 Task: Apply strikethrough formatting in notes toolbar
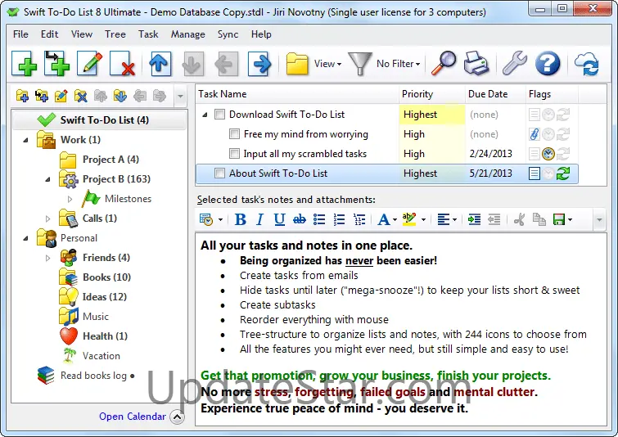coord(300,219)
